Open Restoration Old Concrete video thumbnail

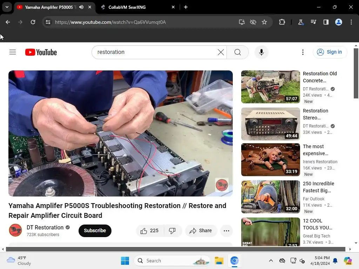click(270, 87)
